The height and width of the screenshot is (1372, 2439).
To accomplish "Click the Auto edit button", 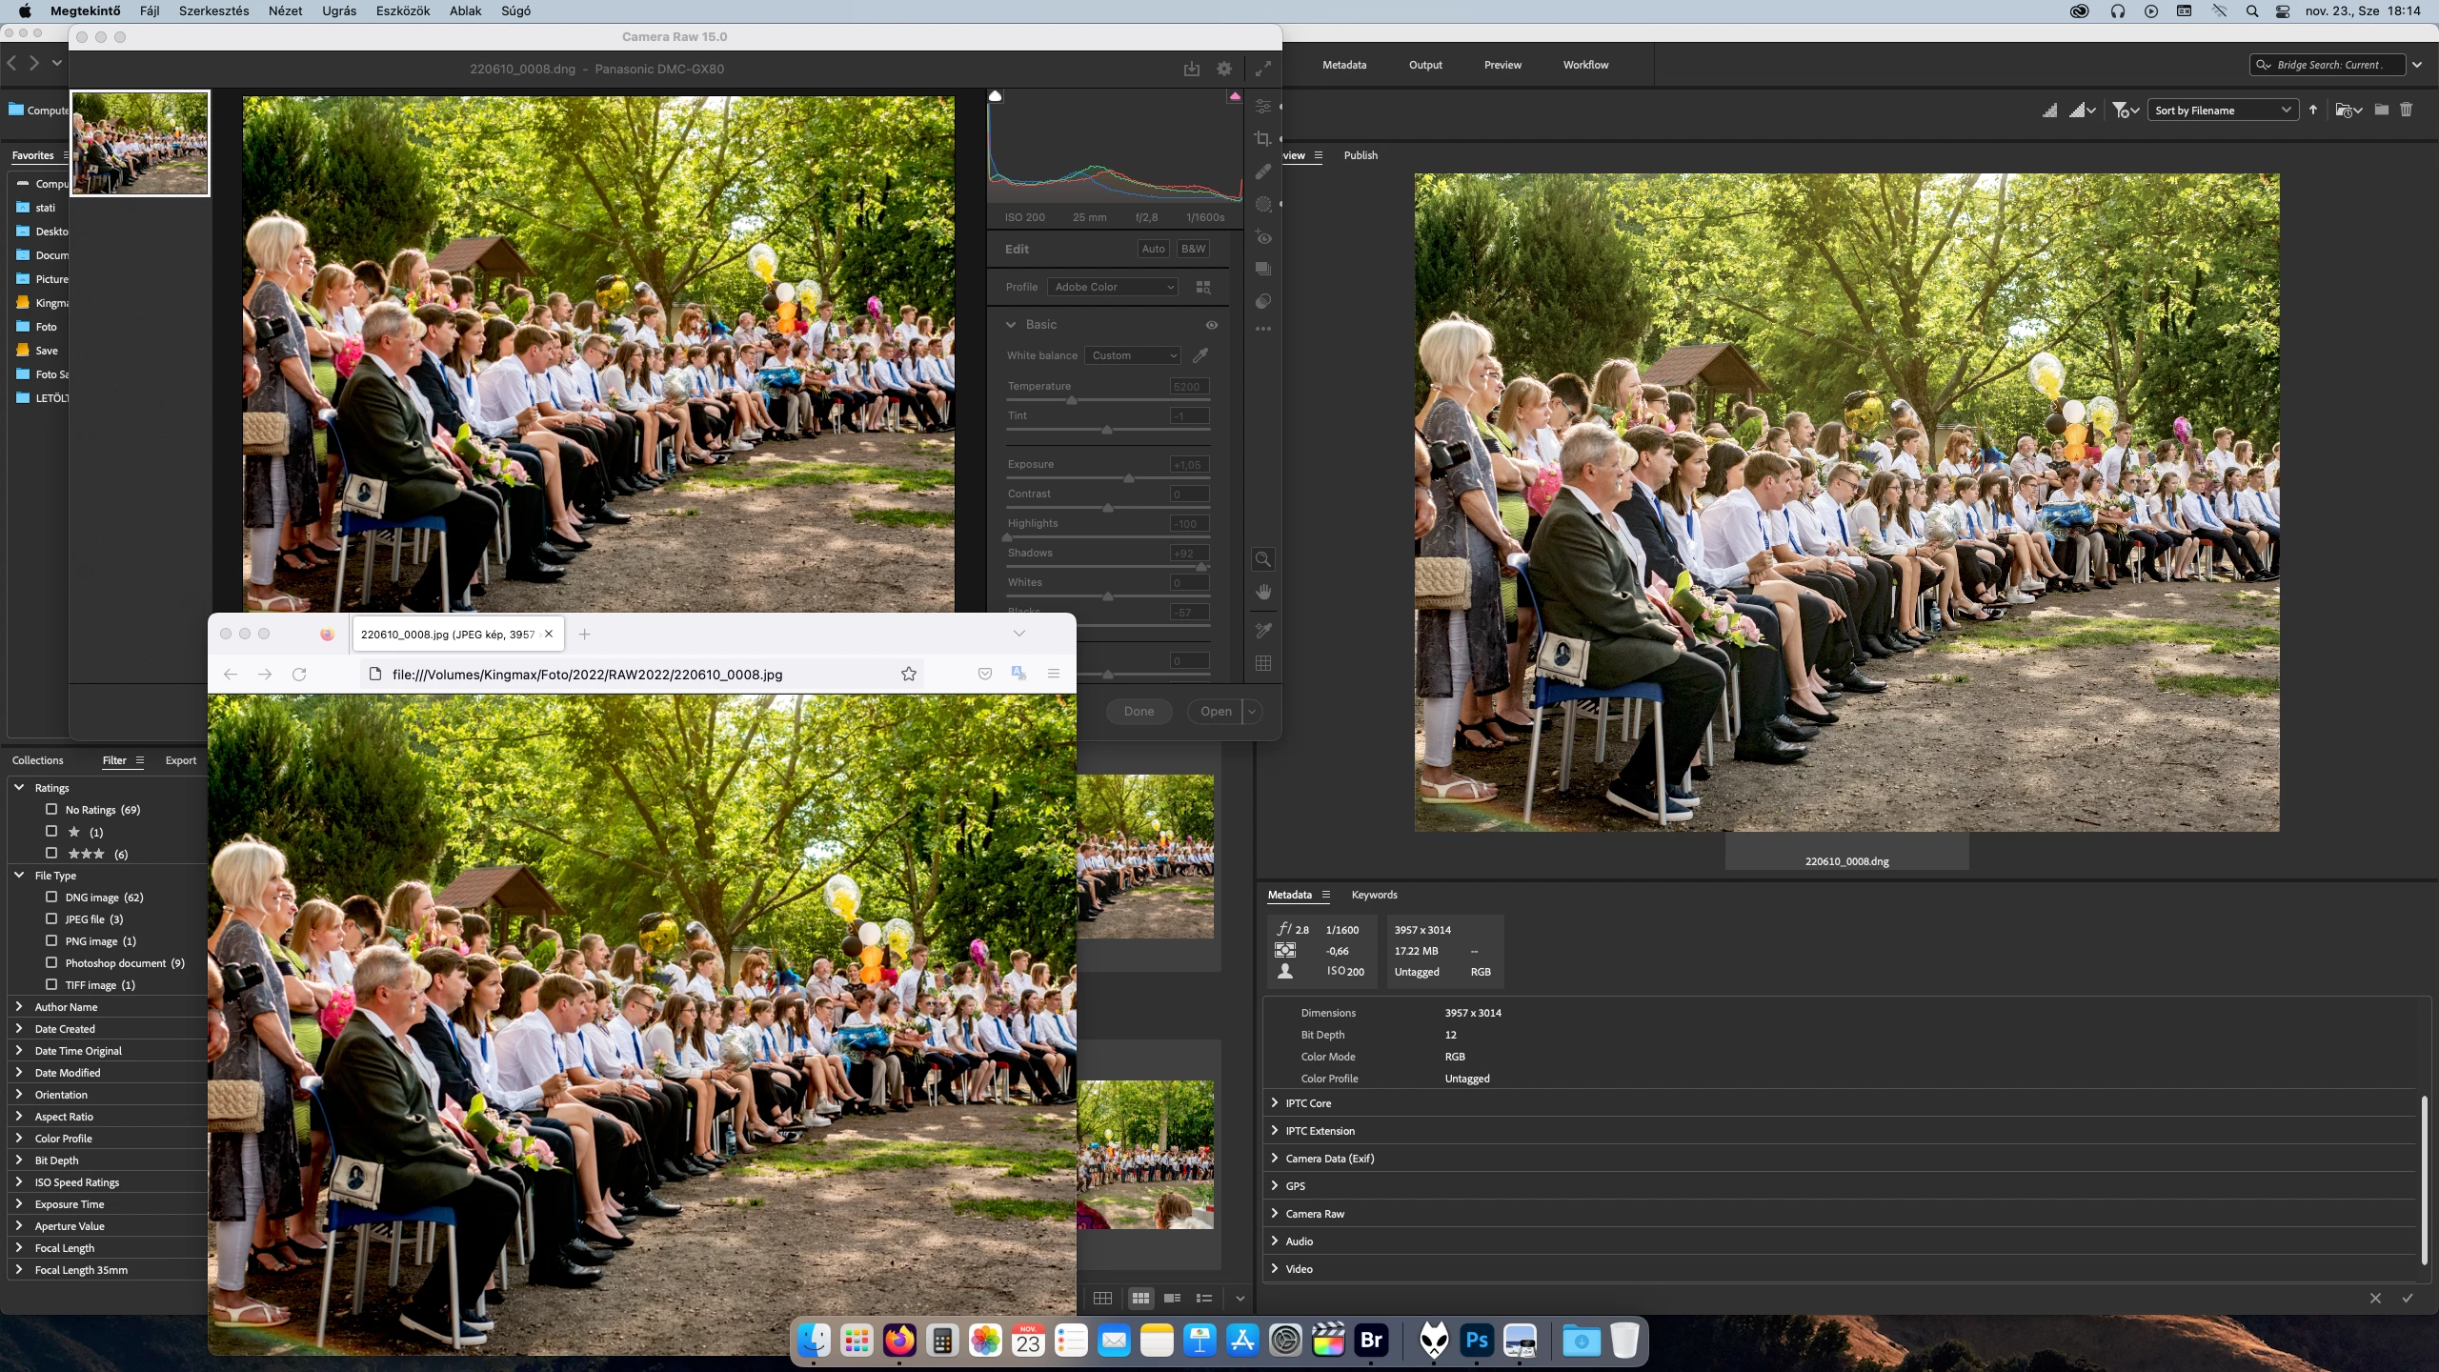I will coord(1153,249).
